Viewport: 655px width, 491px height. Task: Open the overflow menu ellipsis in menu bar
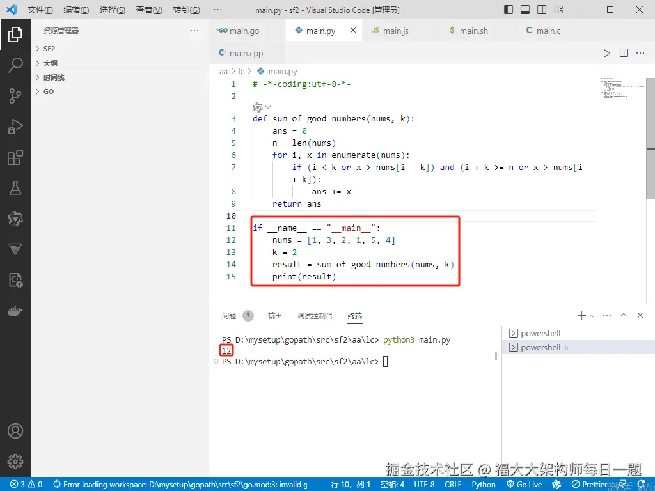[x=217, y=10]
